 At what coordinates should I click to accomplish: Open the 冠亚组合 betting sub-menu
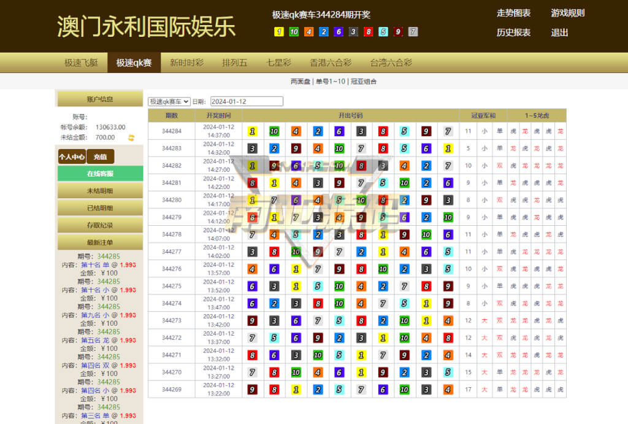tap(363, 82)
